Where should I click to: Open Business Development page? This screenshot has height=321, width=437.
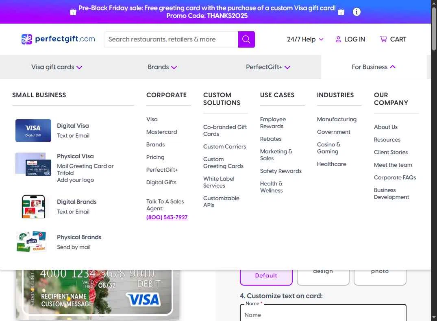pyautogui.click(x=391, y=194)
